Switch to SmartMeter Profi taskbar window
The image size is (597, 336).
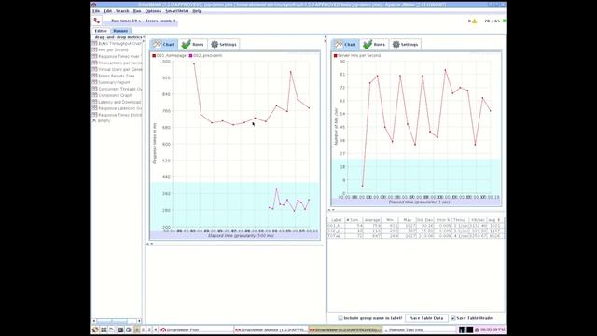click(197, 329)
